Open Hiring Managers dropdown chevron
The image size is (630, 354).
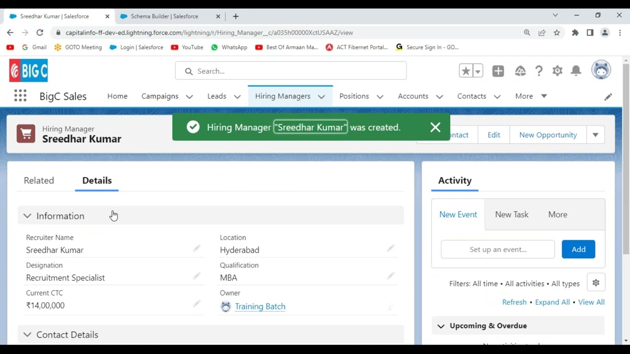pyautogui.click(x=321, y=96)
